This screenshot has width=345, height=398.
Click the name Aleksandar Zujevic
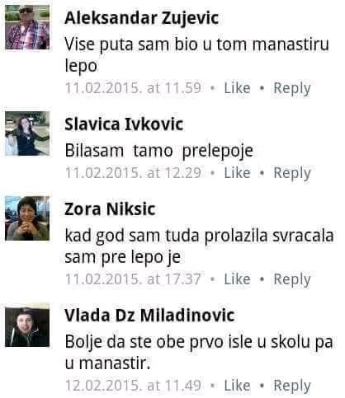click(142, 19)
